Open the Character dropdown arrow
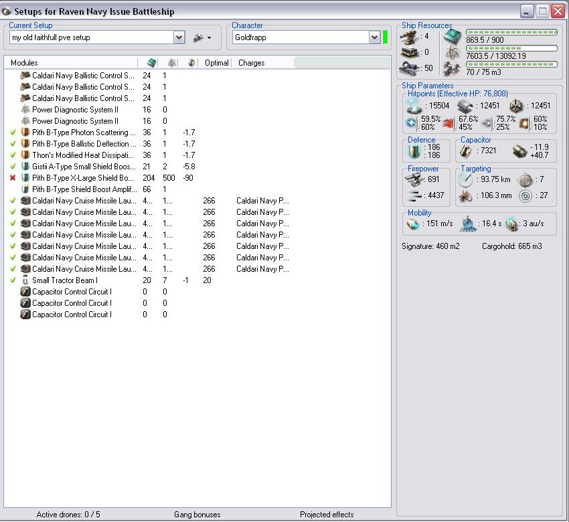This screenshot has height=522, width=569. 374,37
